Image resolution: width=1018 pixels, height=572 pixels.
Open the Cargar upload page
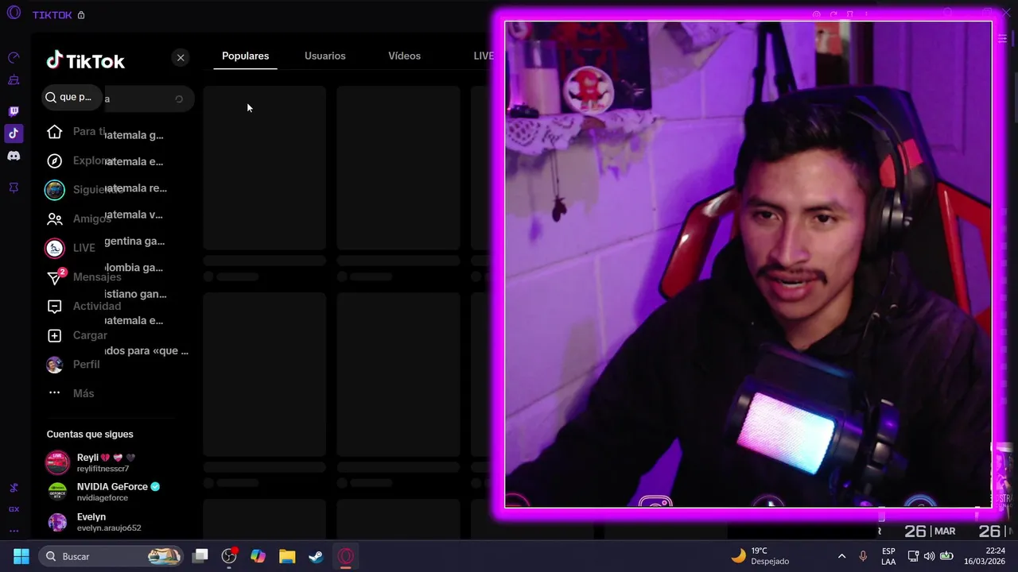click(76, 335)
